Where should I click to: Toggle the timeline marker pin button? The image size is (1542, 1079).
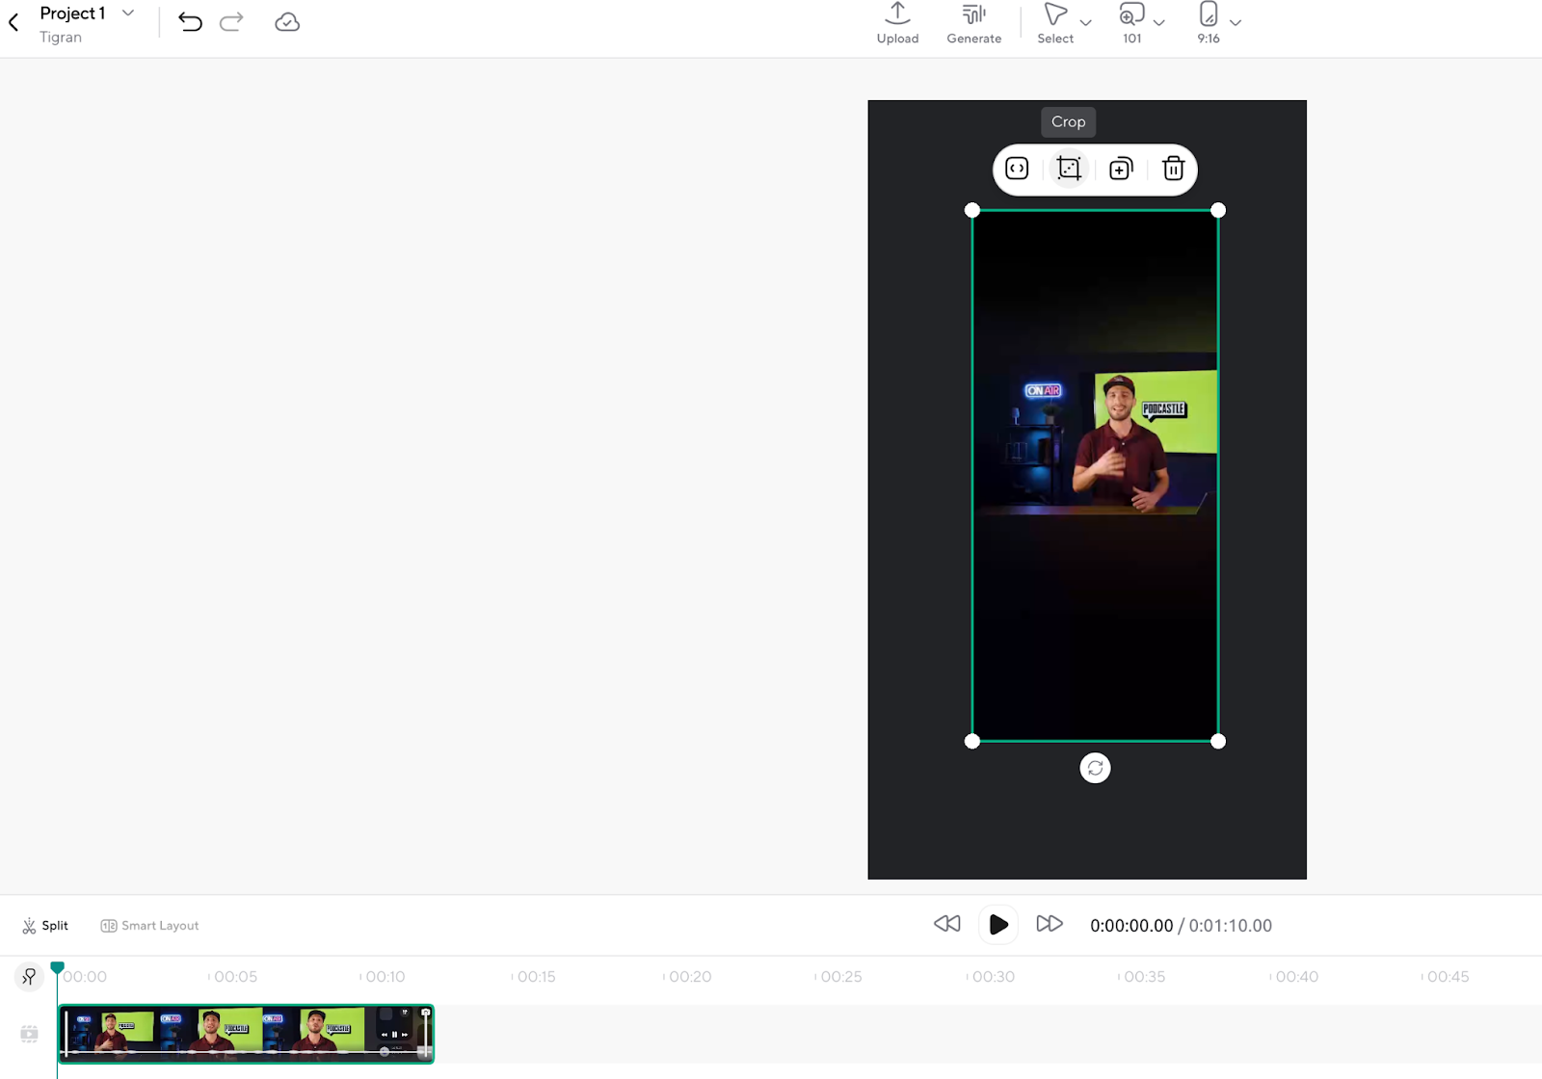coord(29,977)
